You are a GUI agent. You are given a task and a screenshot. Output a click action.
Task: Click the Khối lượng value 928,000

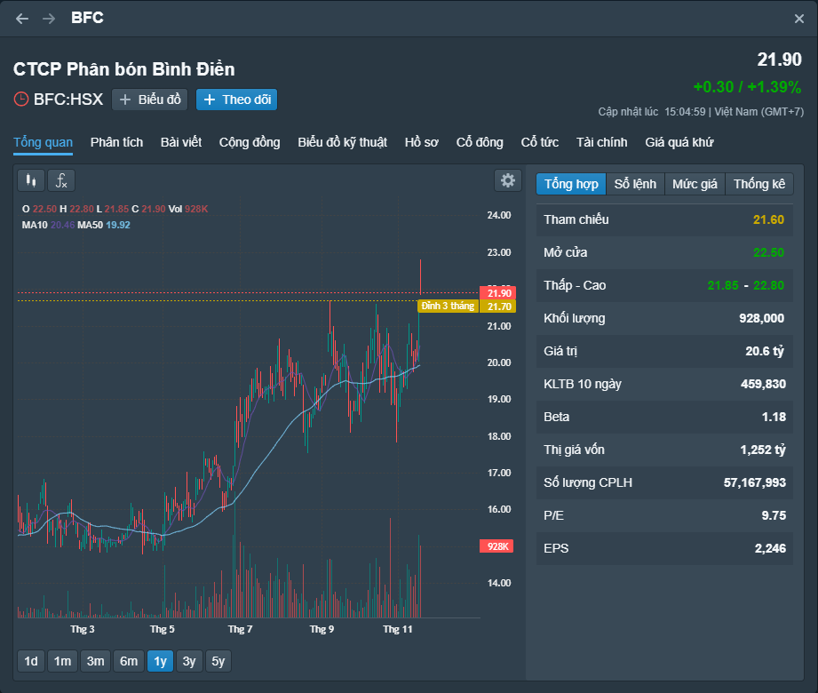click(x=762, y=318)
